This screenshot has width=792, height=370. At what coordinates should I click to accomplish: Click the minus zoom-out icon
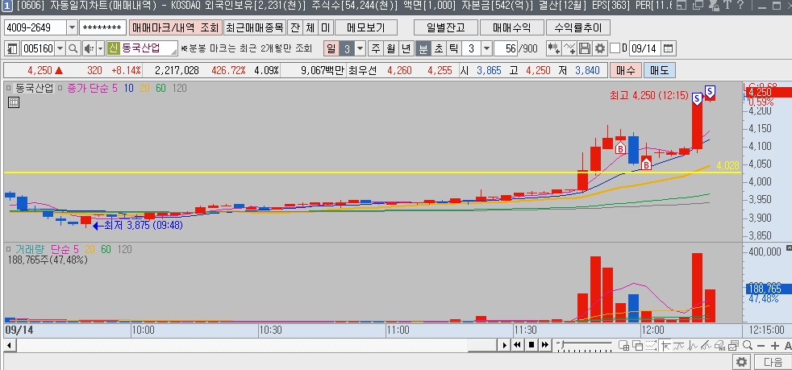point(761,346)
